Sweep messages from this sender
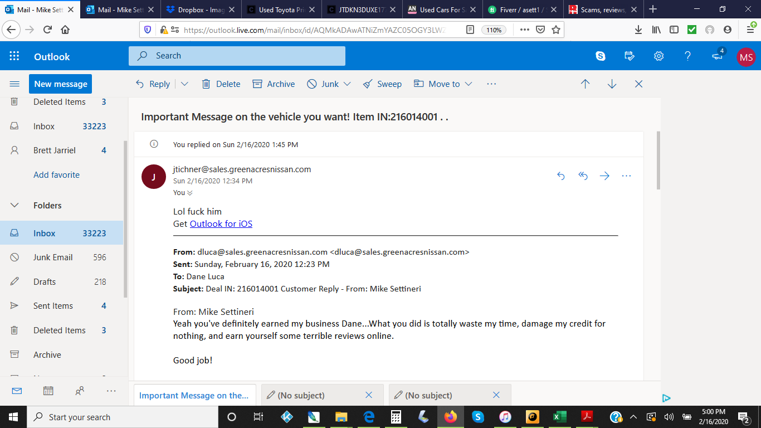 382,84
